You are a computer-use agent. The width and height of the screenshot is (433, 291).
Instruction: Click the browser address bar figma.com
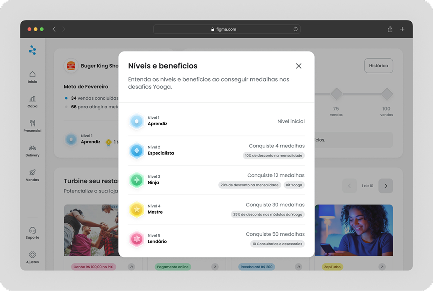point(227,29)
